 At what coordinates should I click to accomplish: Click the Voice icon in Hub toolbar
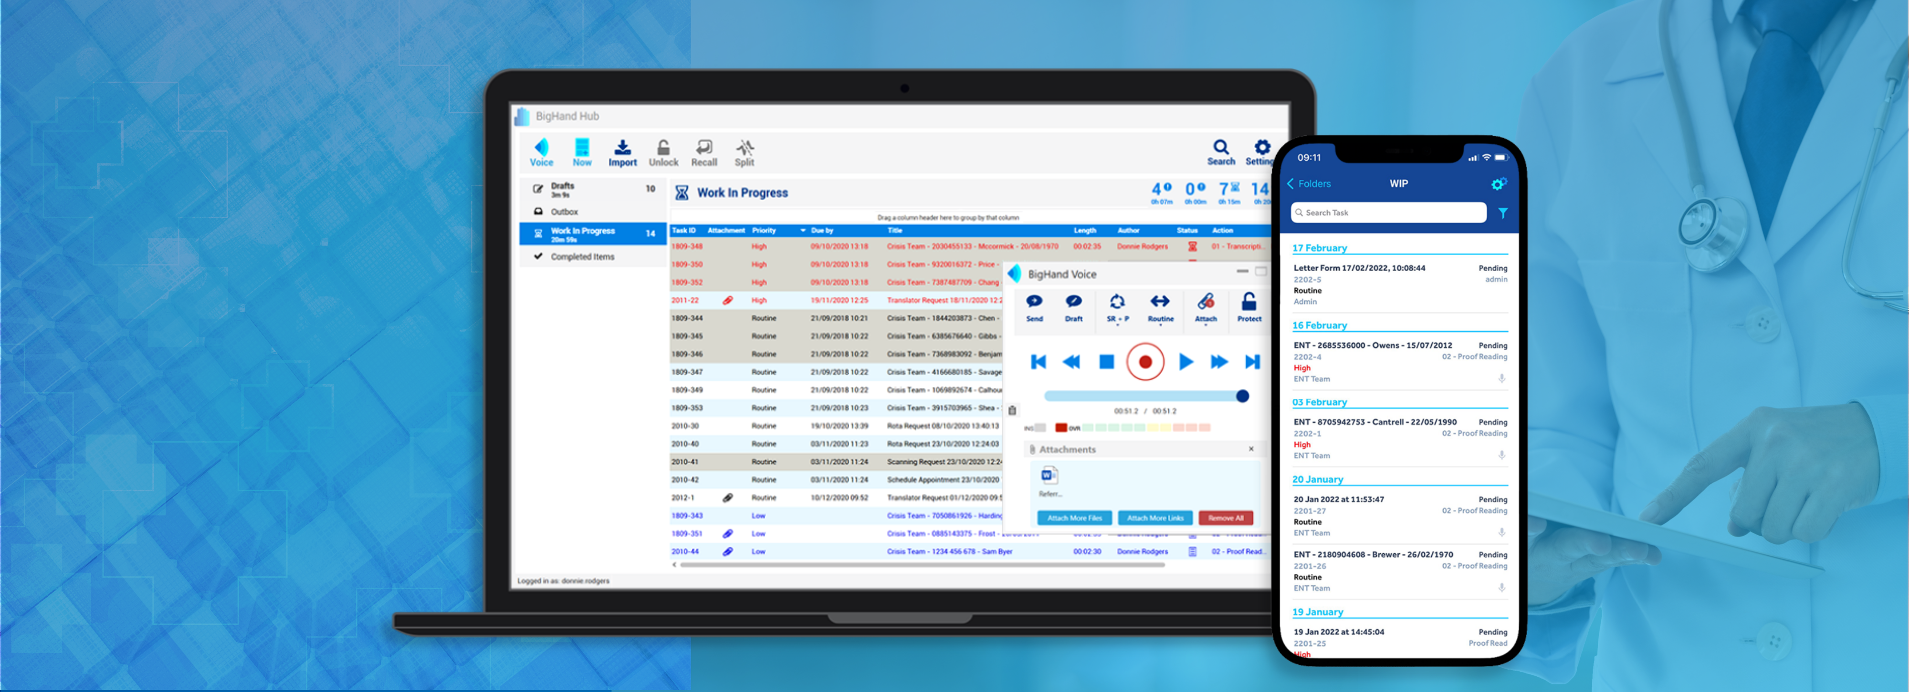pos(541,147)
